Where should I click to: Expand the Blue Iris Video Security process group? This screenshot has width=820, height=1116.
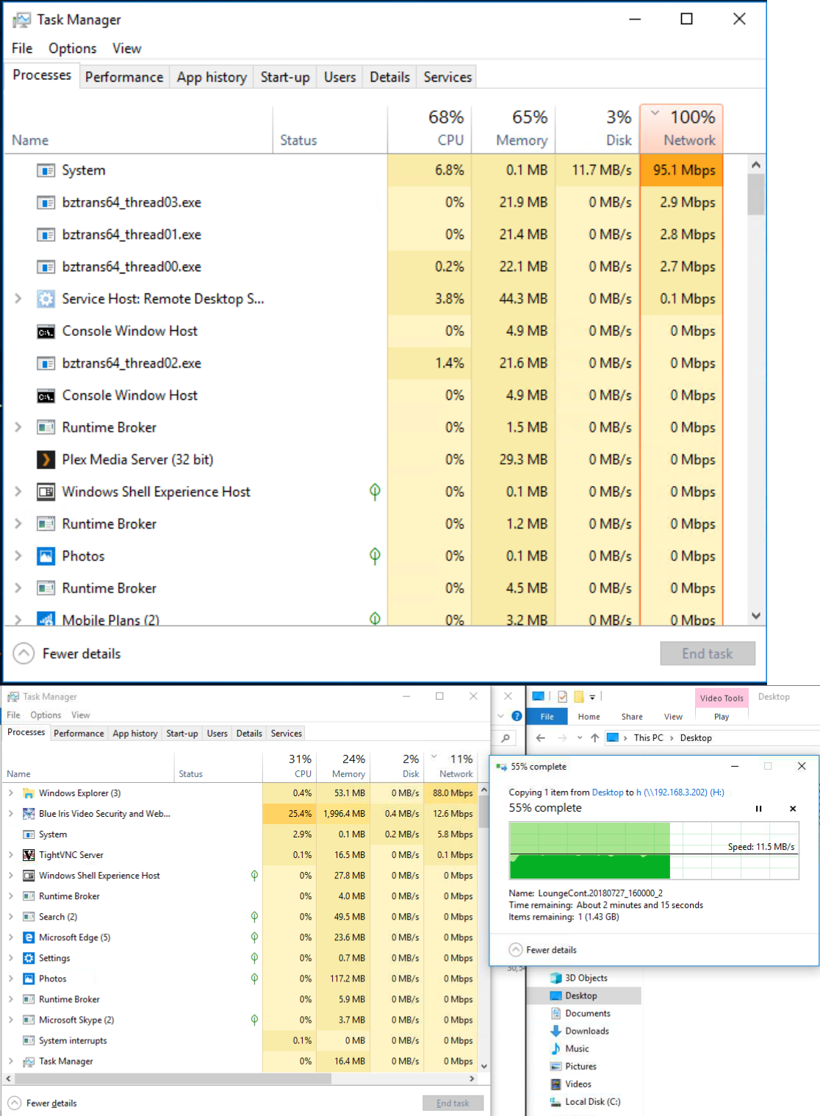(10, 814)
